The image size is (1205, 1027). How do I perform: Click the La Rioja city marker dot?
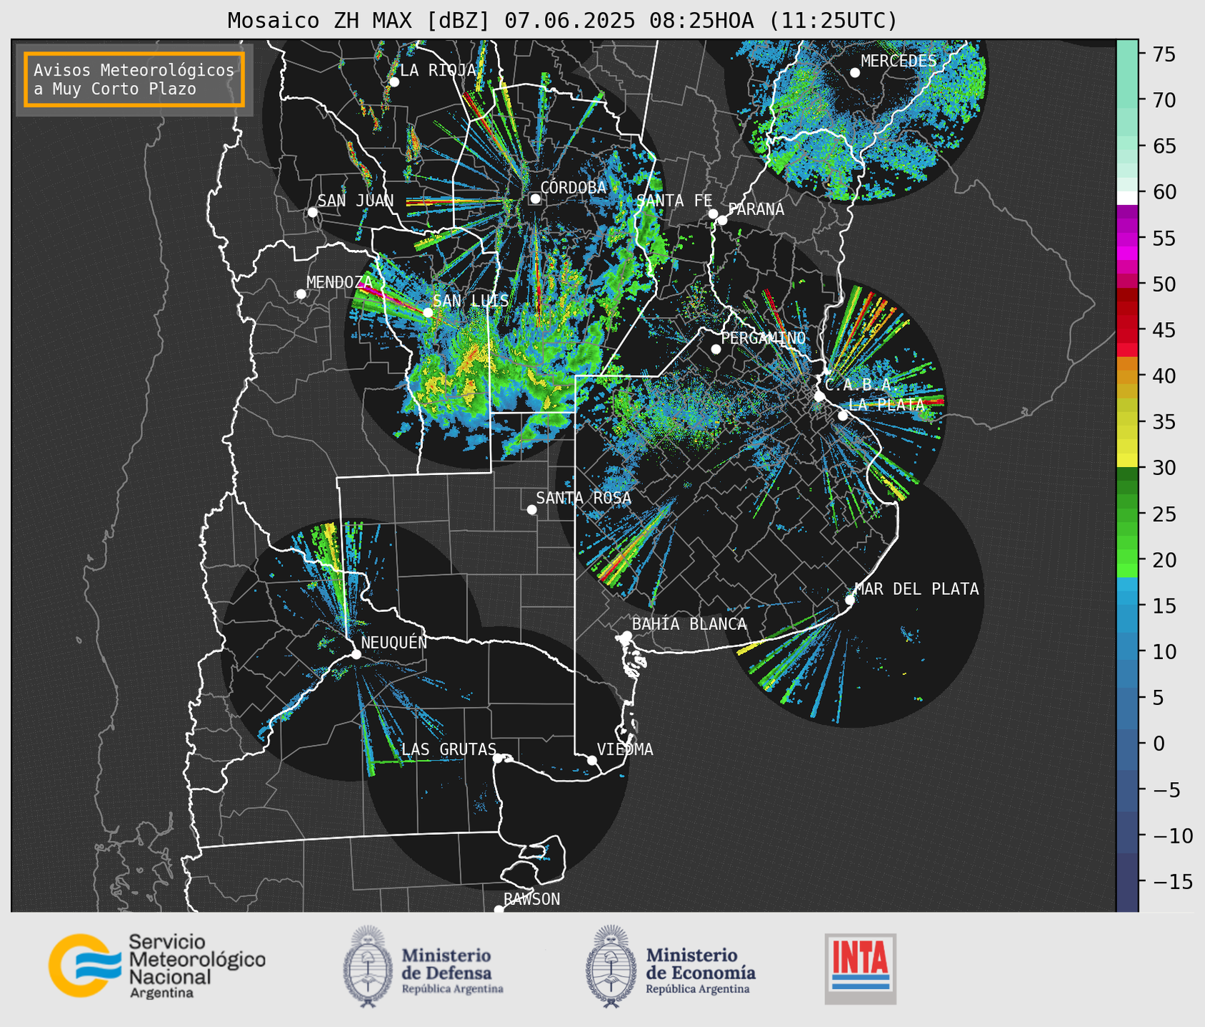(x=394, y=82)
